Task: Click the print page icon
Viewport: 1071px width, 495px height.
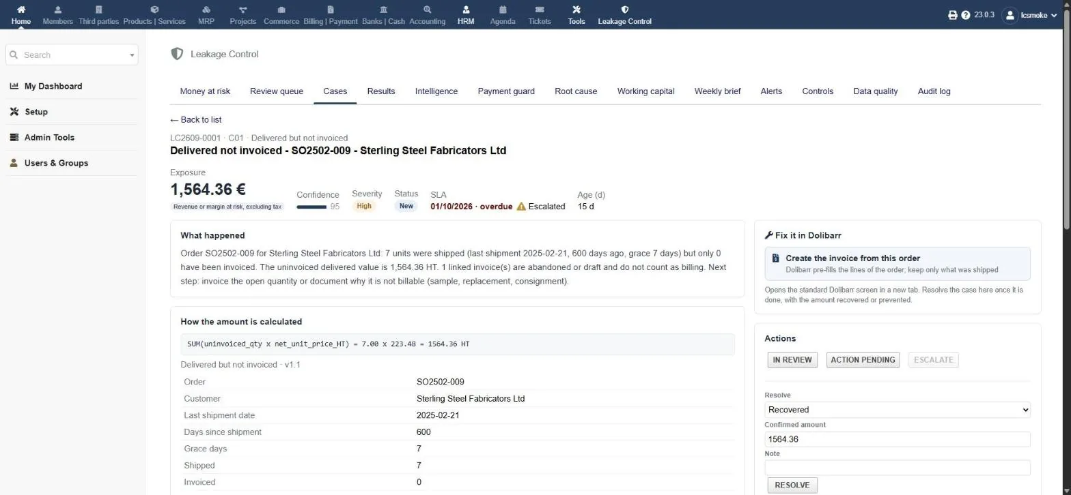Action: point(953,15)
